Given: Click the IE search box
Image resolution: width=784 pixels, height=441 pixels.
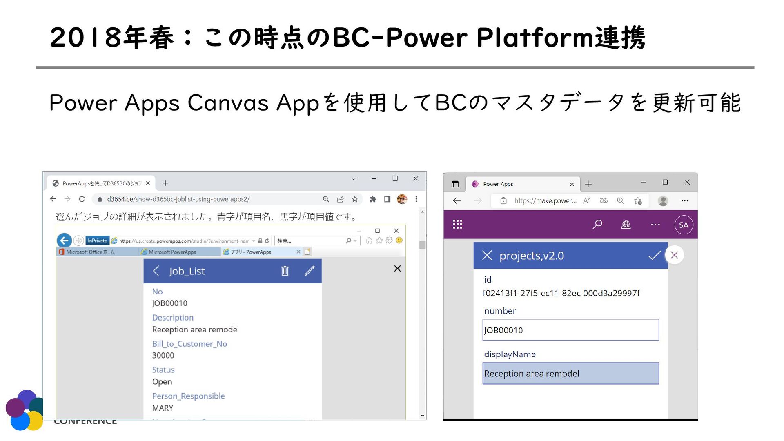Looking at the screenshot, I should tap(317, 241).
